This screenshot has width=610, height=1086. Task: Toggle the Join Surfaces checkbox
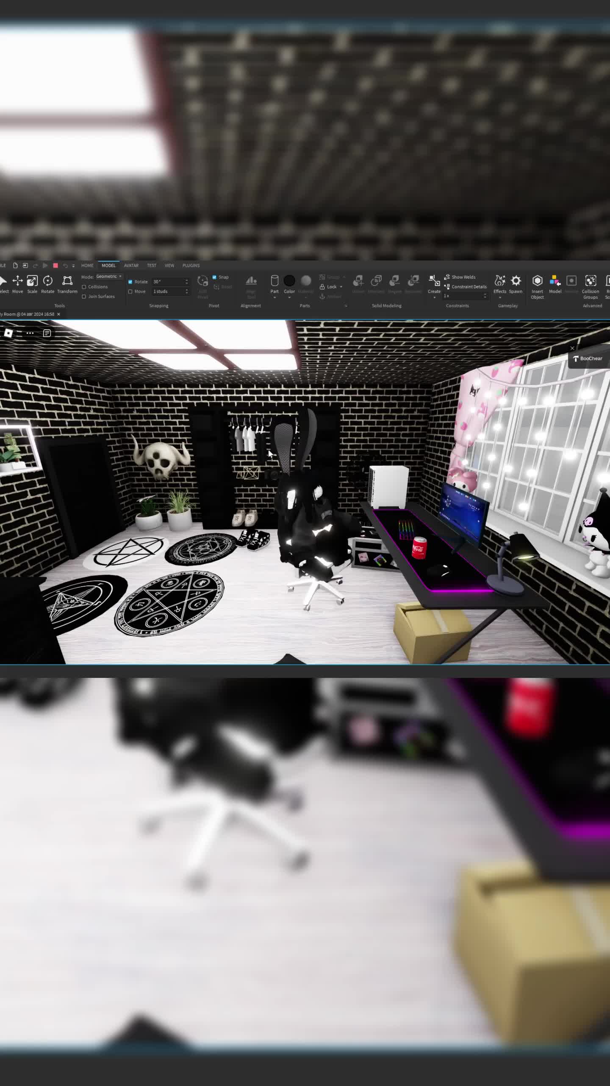[x=84, y=297]
